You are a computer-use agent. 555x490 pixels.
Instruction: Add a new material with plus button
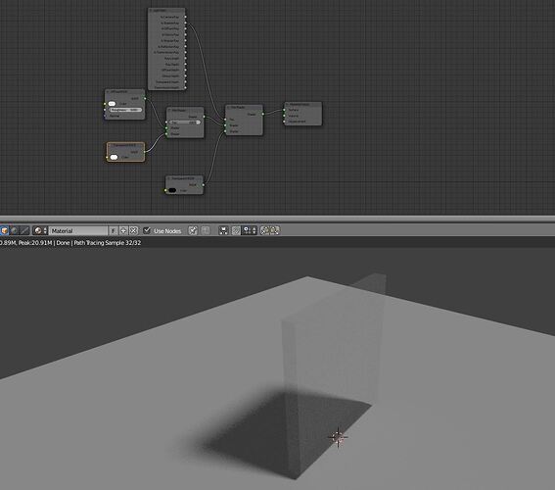pyautogui.click(x=123, y=230)
